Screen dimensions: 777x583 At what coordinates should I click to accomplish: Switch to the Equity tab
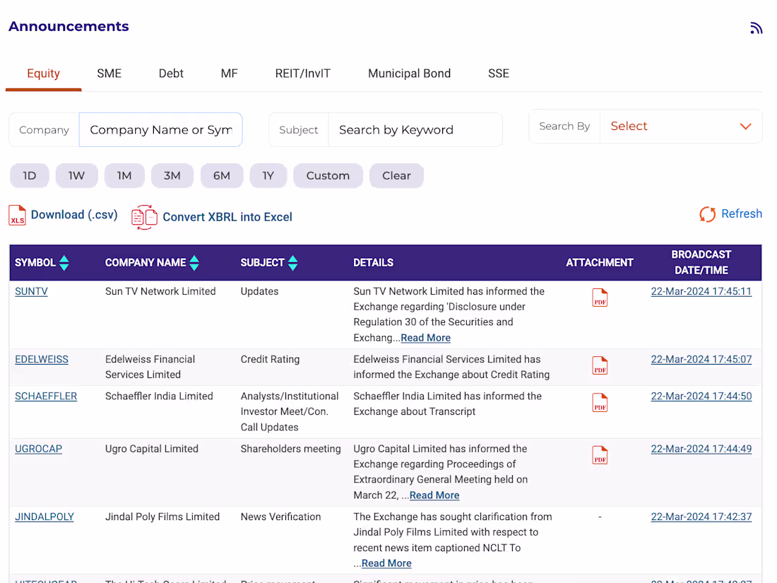pyautogui.click(x=43, y=74)
